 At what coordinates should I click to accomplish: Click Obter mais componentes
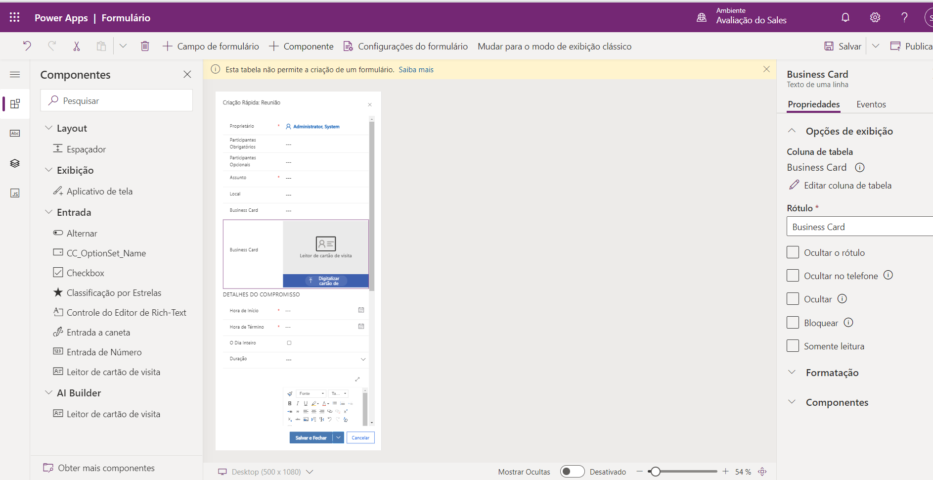pos(99,468)
